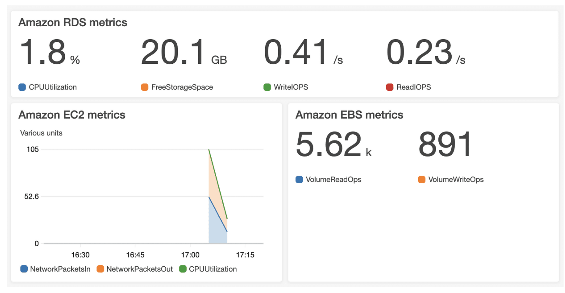Click the orange VolumeWriteOps legend swatch
565x293 pixels.
point(422,180)
